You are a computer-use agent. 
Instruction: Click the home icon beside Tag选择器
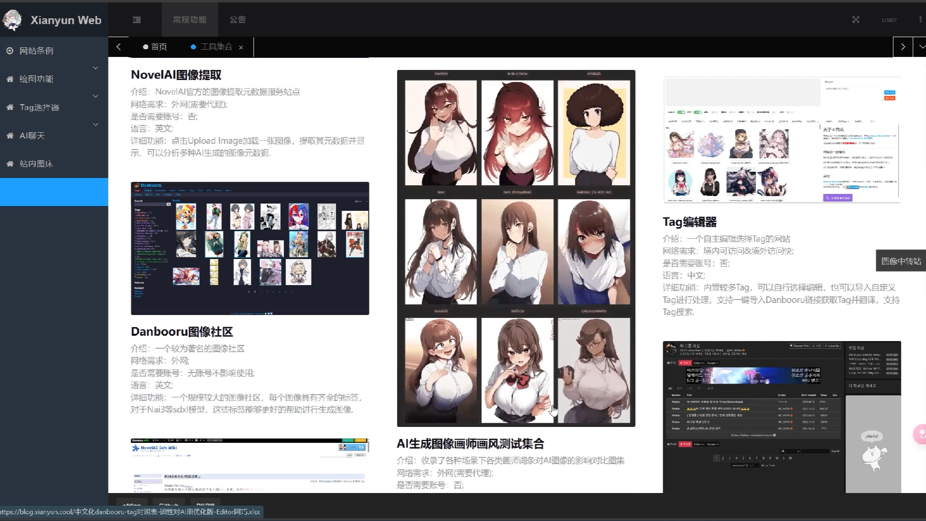(10, 107)
